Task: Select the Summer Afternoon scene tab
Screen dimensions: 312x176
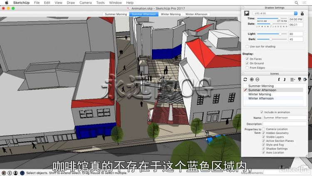Action: pos(144,14)
